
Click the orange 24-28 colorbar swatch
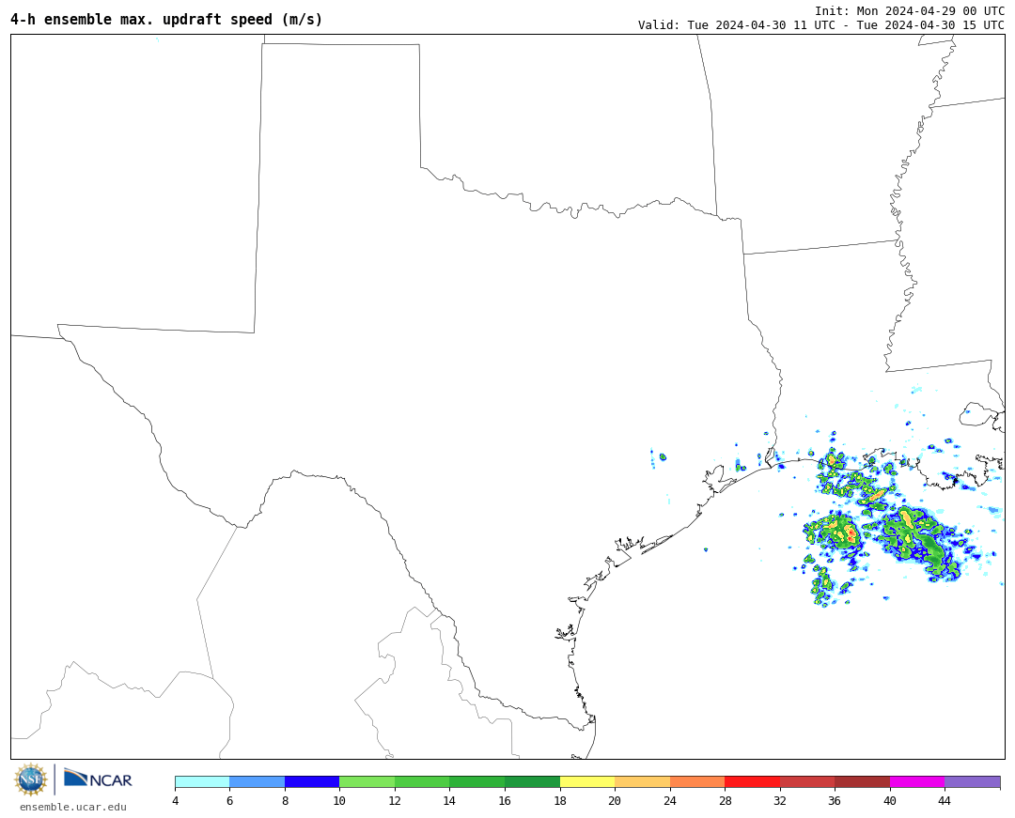(697, 781)
